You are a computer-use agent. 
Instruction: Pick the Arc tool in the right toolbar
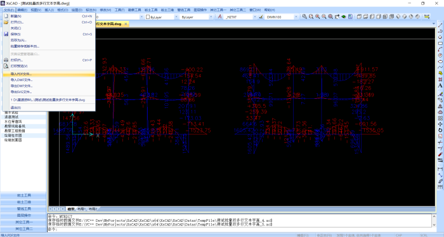440,49
